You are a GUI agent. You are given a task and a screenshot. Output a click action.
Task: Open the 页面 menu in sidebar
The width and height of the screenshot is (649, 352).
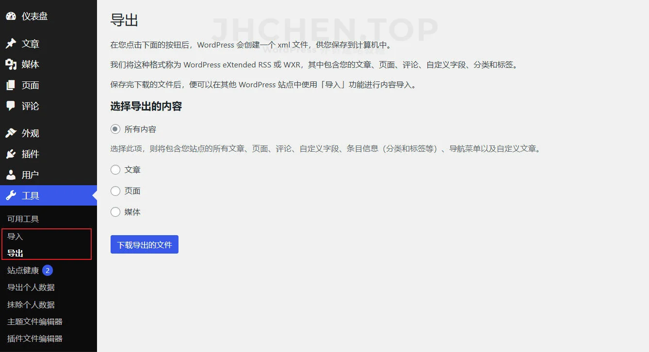[31, 85]
